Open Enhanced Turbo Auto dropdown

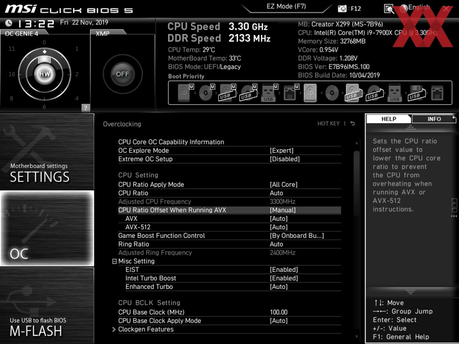(x=279, y=287)
